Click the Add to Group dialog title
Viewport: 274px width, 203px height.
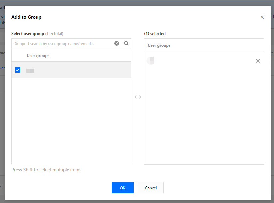pos(26,17)
